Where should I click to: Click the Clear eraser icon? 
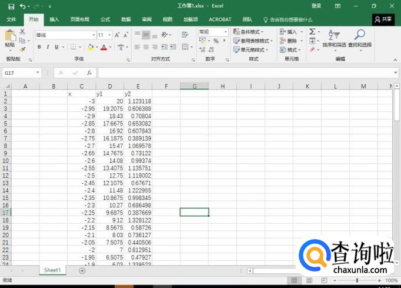coord(312,49)
